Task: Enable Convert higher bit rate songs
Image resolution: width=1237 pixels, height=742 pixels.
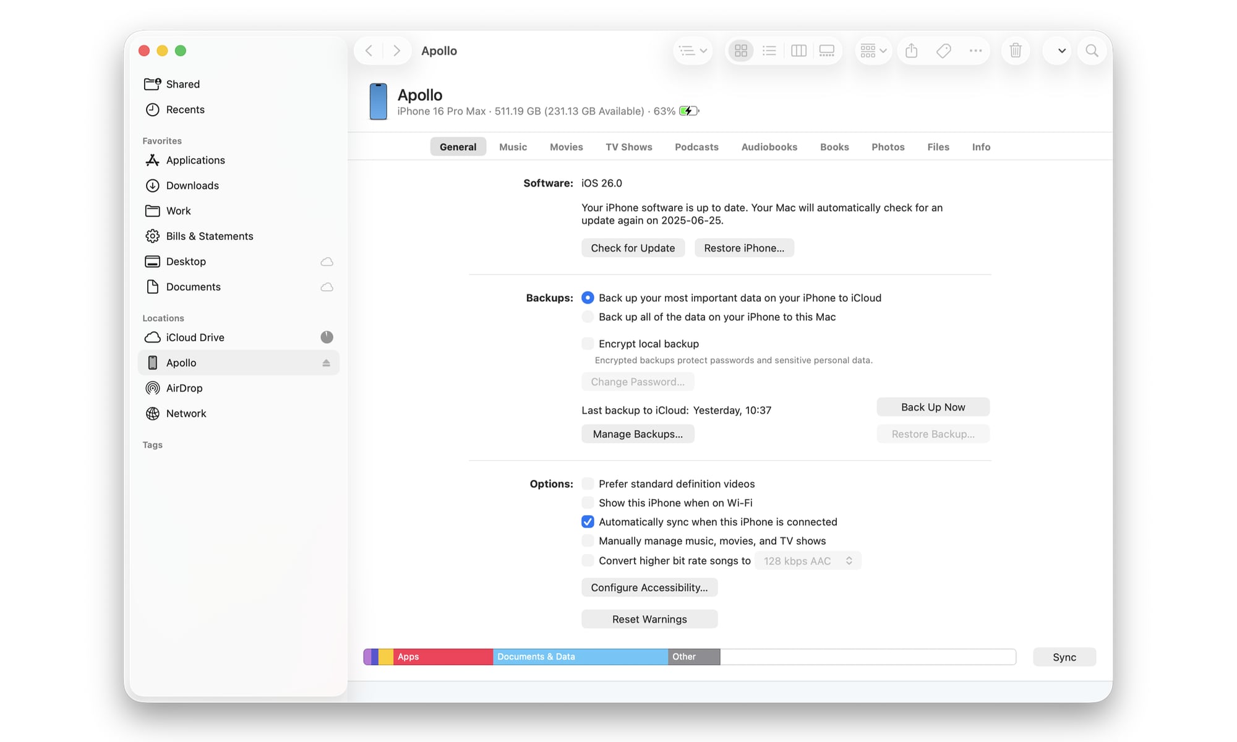Action: 588,561
